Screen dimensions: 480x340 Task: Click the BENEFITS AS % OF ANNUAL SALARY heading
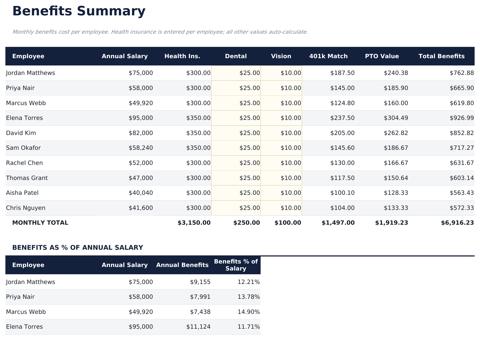pyautogui.click(x=78, y=247)
